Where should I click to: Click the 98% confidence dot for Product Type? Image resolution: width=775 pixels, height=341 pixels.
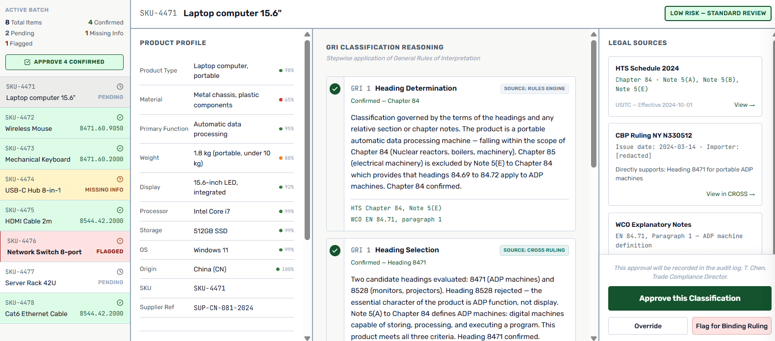(x=281, y=71)
